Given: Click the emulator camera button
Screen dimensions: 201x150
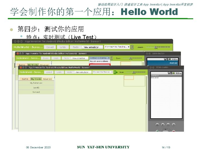Looking at the screenshot, I should point(157,125).
